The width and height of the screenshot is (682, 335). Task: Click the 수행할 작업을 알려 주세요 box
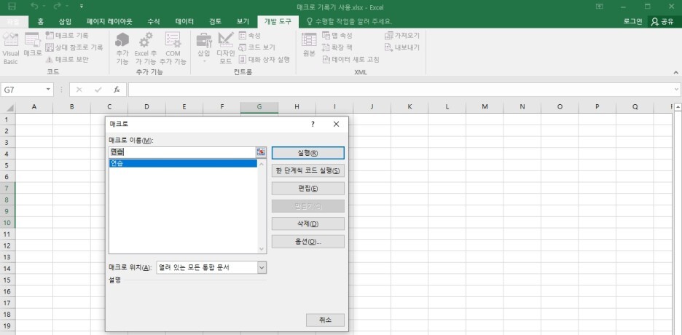[349, 21]
